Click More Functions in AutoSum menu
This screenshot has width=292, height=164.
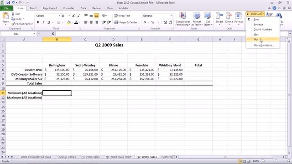[263, 46]
